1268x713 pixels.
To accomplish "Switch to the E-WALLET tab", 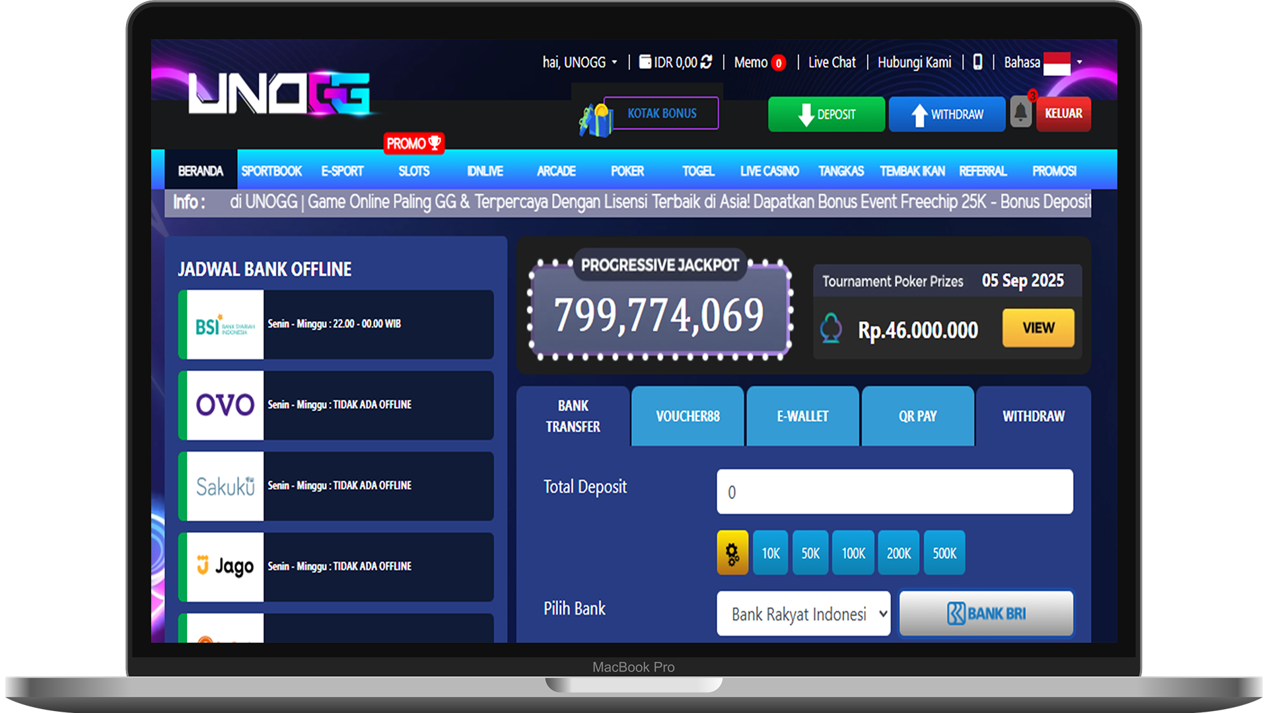I will coord(802,416).
